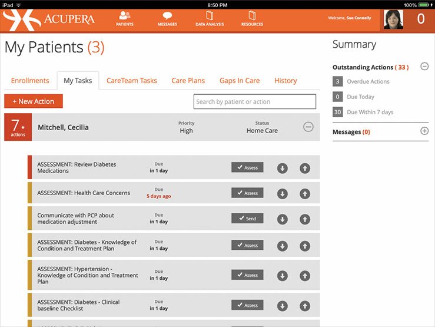Switch to the Gaps In Care tab
435x327 pixels.
(x=240, y=81)
